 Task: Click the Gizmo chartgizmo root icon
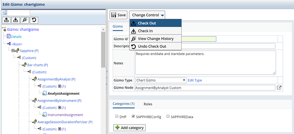point(4,29)
